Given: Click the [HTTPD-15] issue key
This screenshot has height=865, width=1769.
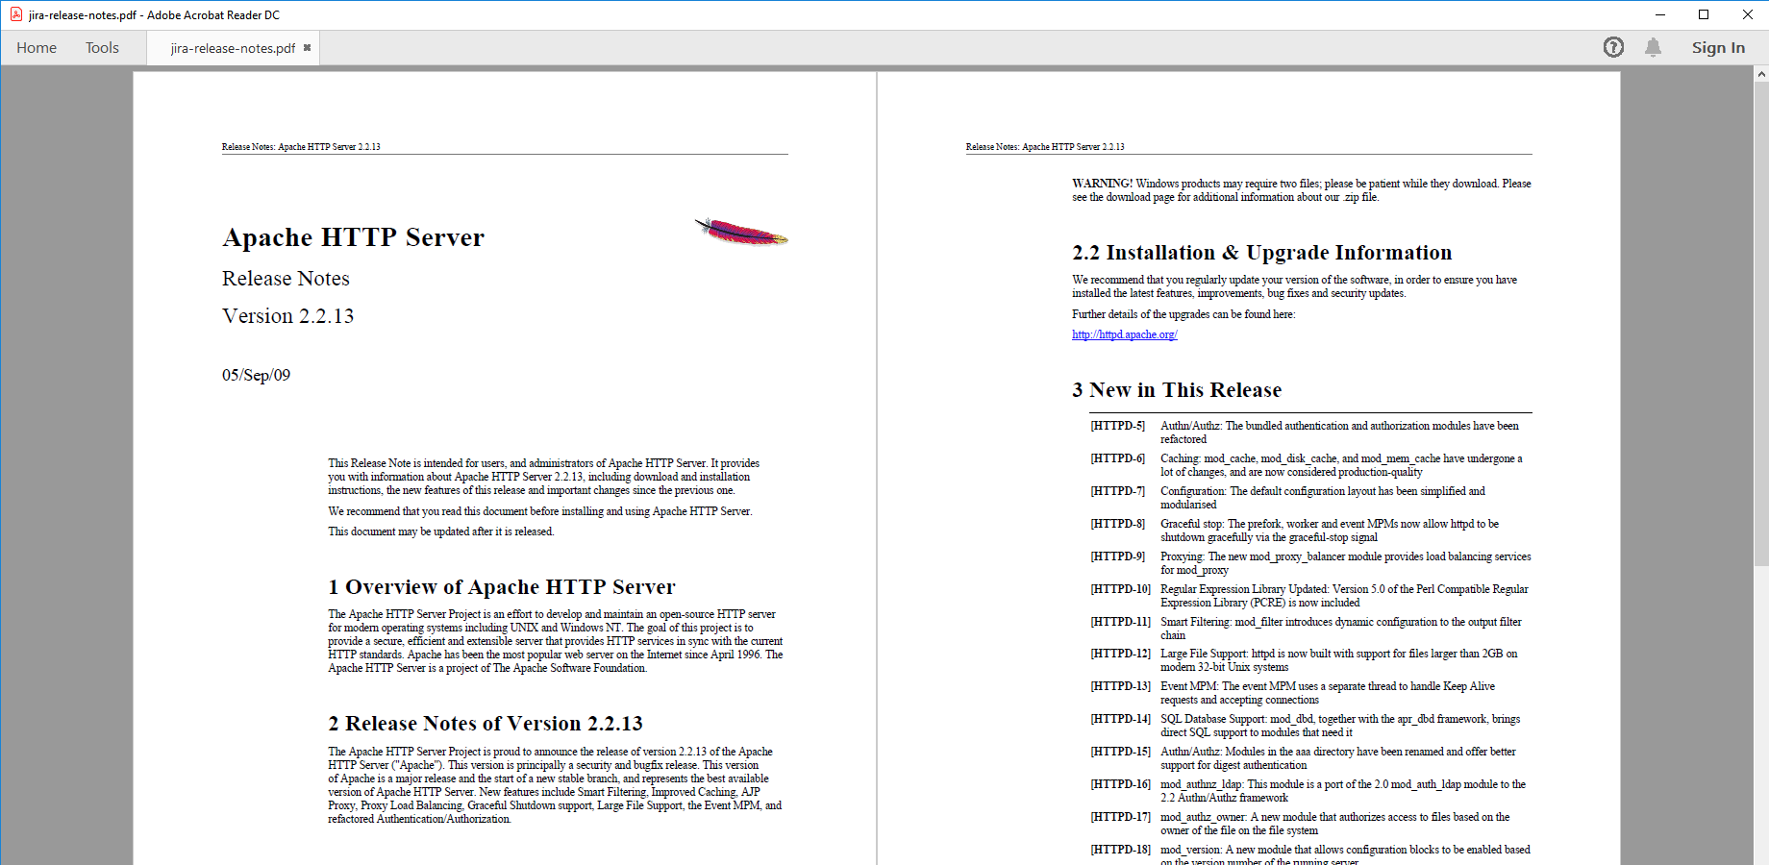Looking at the screenshot, I should [x=1121, y=752].
